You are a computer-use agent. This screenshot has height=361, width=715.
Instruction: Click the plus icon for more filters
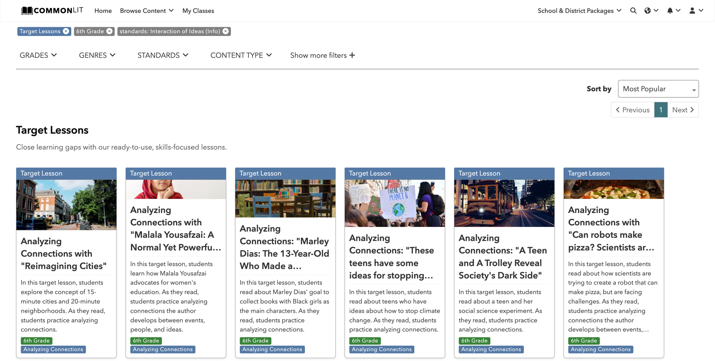pyautogui.click(x=352, y=55)
